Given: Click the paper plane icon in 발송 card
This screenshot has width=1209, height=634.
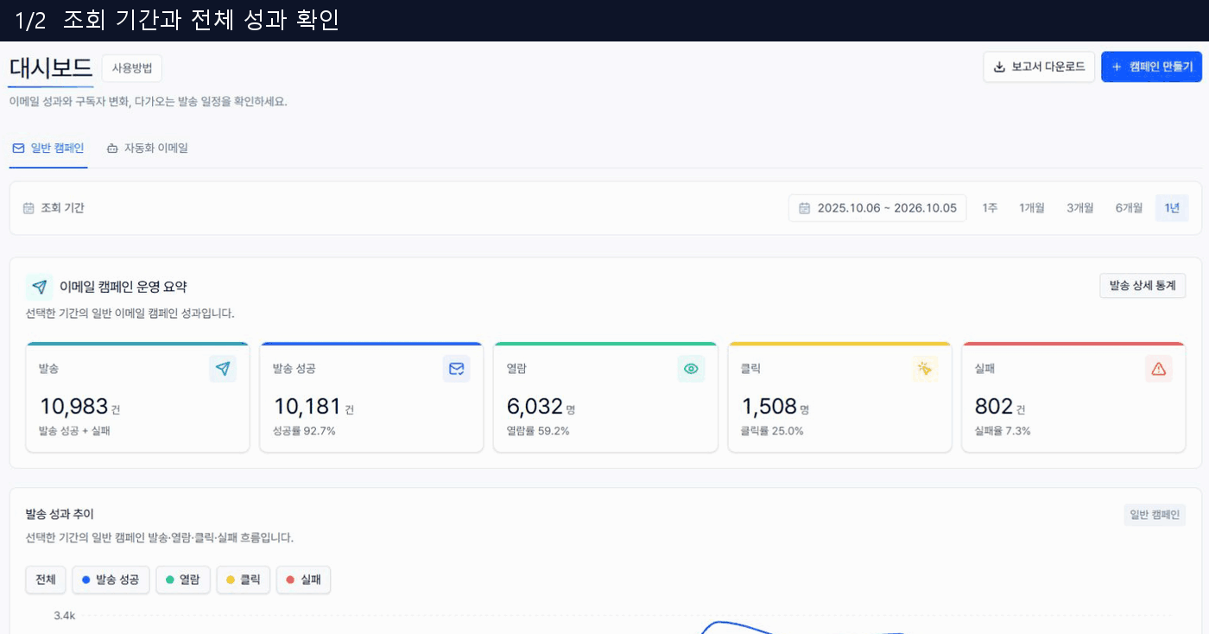Looking at the screenshot, I should [x=223, y=369].
